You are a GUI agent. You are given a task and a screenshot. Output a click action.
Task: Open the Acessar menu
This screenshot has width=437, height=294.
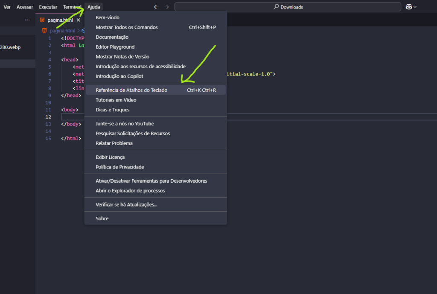click(25, 7)
